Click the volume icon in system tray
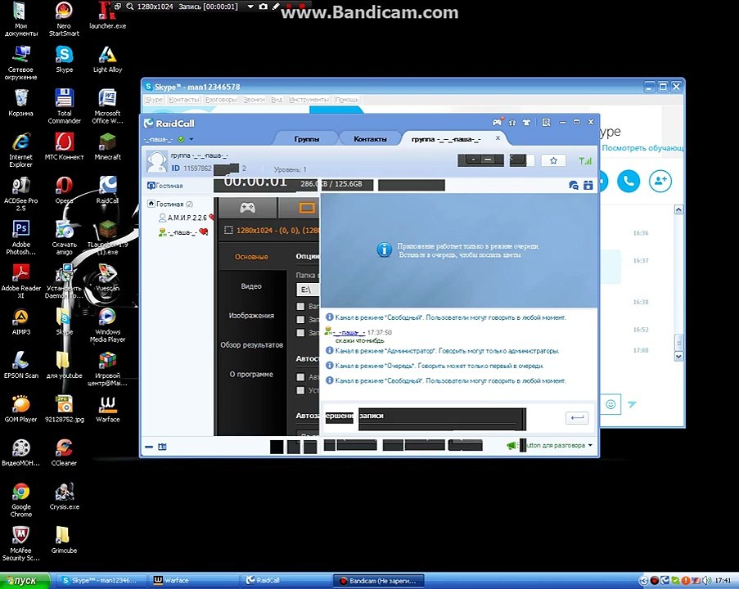Image resolution: width=739 pixels, height=589 pixels. tap(707, 581)
